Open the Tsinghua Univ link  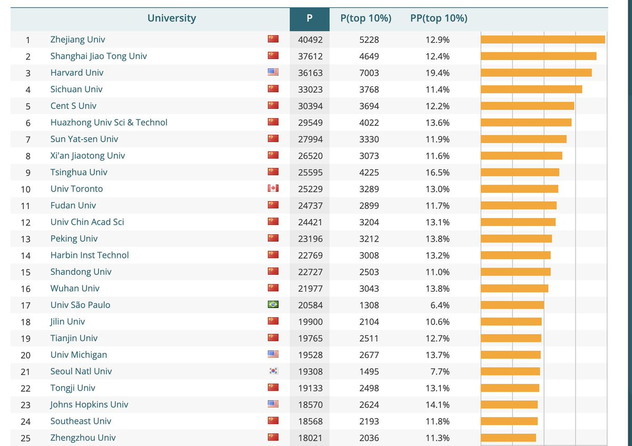coord(79,172)
